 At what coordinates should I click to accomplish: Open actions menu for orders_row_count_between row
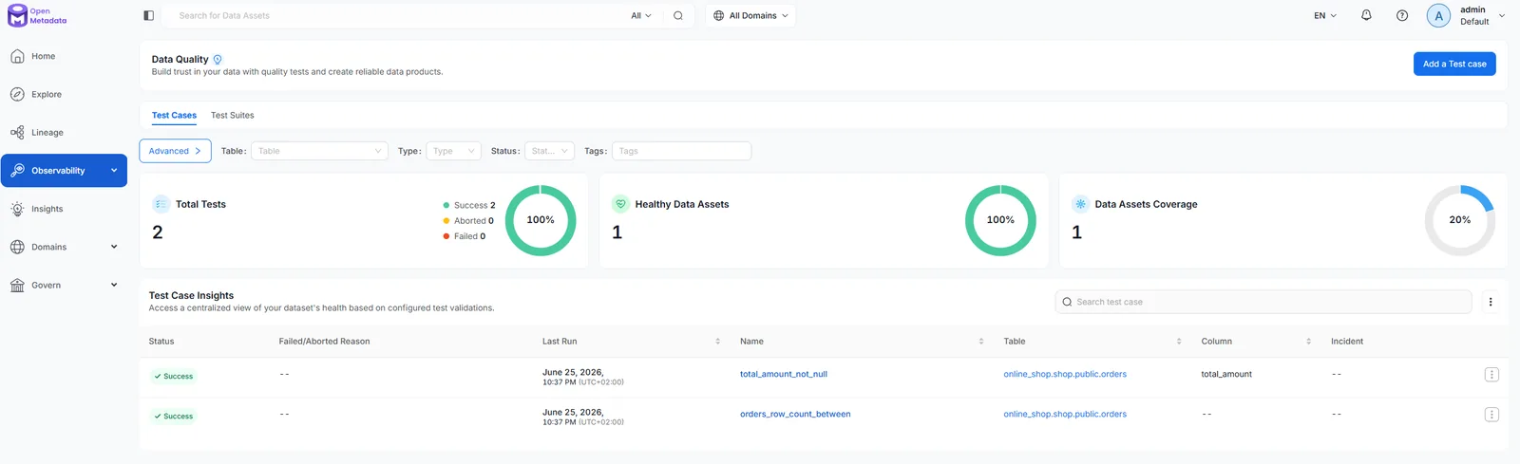coord(1491,415)
